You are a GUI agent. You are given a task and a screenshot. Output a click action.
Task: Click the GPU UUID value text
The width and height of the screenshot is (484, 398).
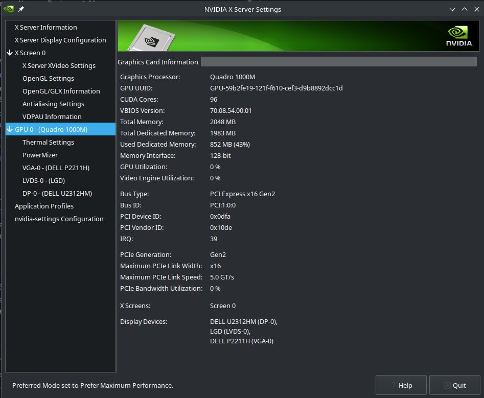pos(276,88)
